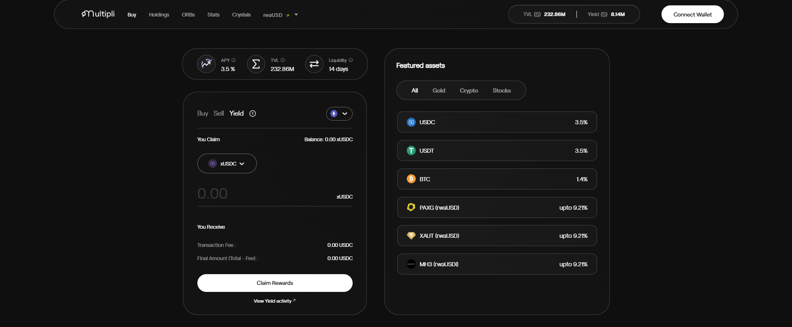Select the PAXG (rwaUSD) asset row

tap(497, 207)
